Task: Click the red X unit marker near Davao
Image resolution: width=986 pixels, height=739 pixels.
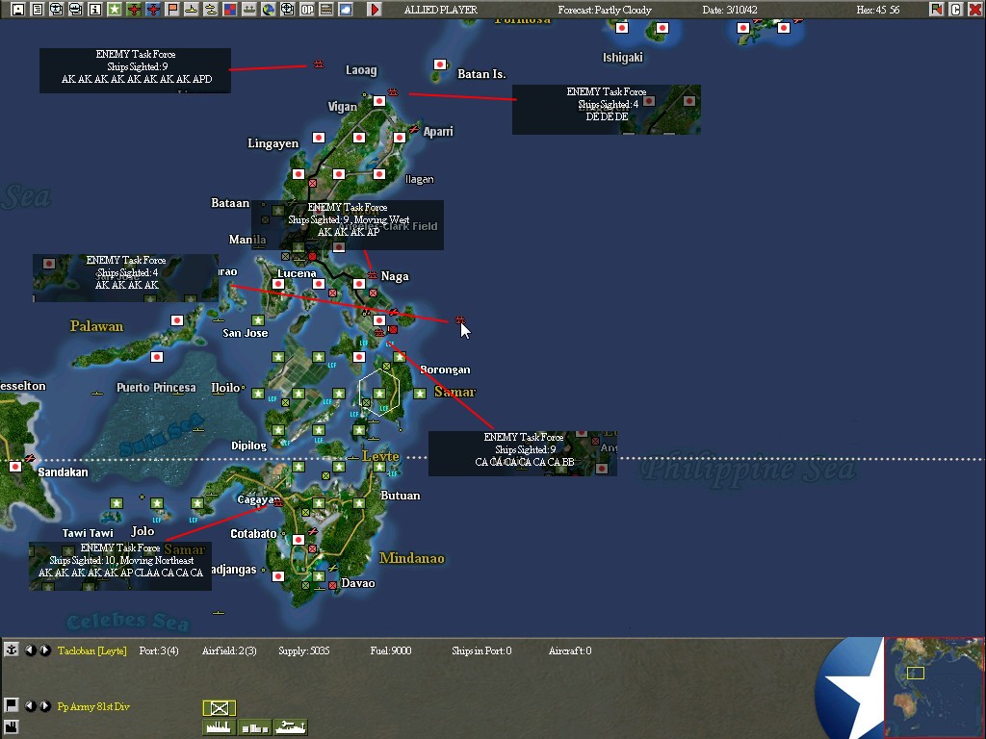Action: (x=332, y=586)
